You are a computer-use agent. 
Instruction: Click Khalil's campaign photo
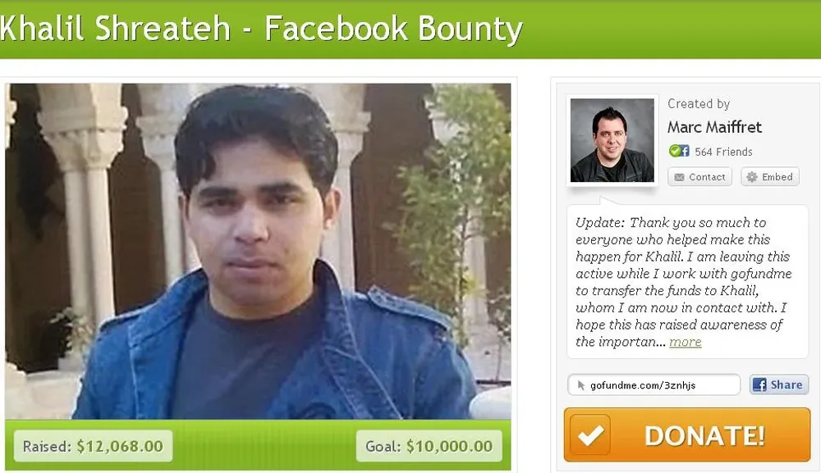[x=258, y=252]
